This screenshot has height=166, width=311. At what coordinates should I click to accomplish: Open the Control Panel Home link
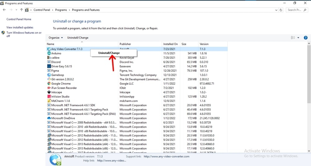[x=19, y=19]
